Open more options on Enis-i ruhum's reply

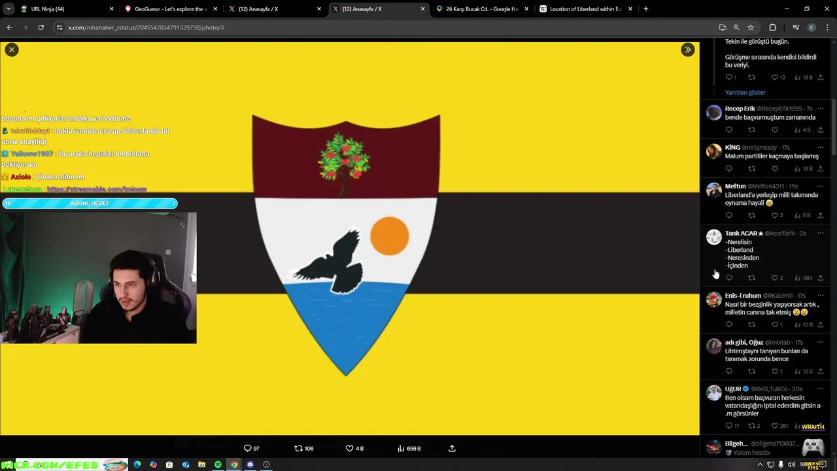pos(821,296)
